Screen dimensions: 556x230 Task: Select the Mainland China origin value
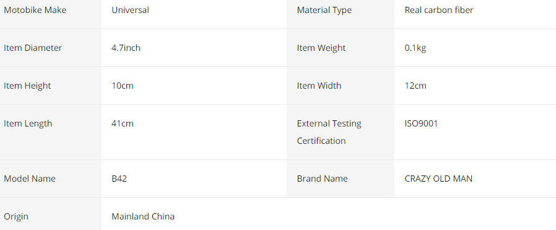(x=143, y=216)
